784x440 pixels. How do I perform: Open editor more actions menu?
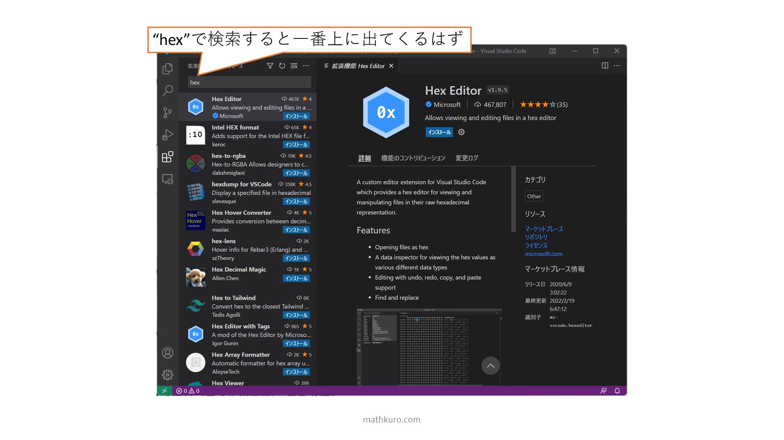coord(617,66)
